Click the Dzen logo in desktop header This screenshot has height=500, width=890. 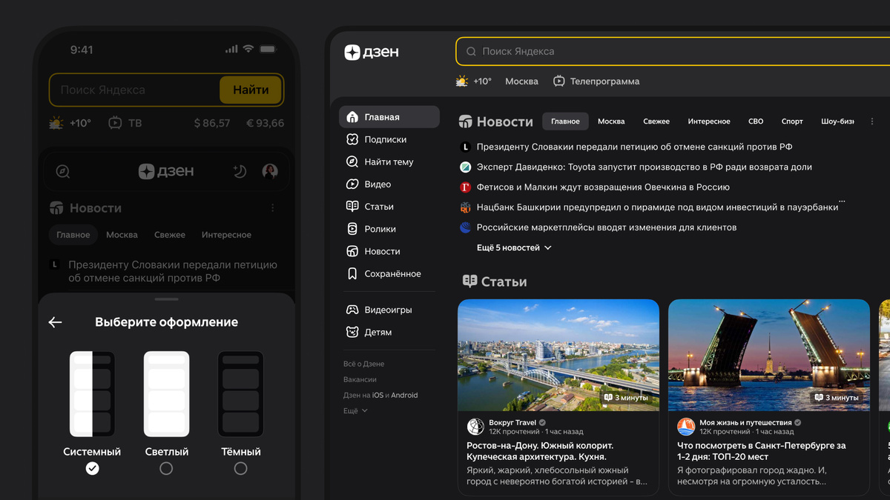click(x=372, y=52)
